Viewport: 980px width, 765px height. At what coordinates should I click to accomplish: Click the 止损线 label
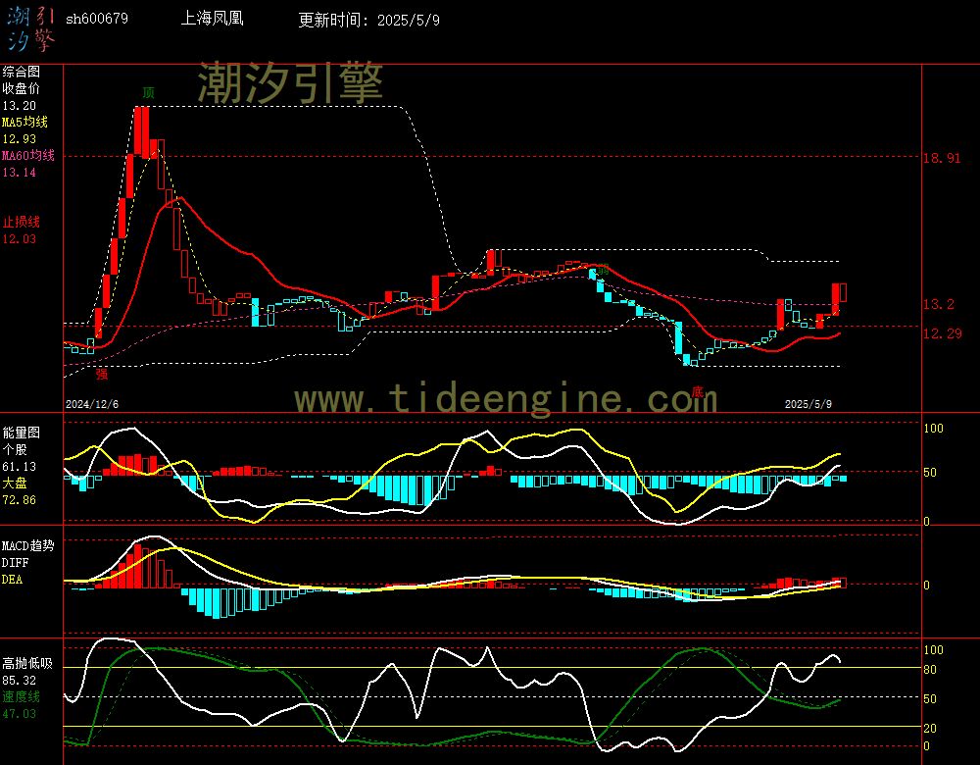(x=21, y=222)
